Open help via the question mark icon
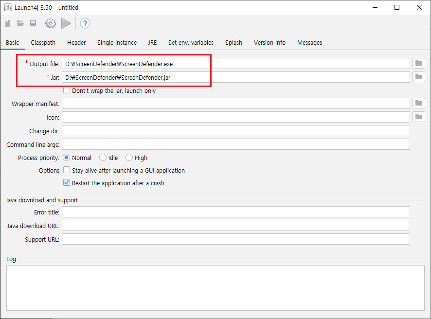The height and width of the screenshot is (319, 431). (85, 23)
